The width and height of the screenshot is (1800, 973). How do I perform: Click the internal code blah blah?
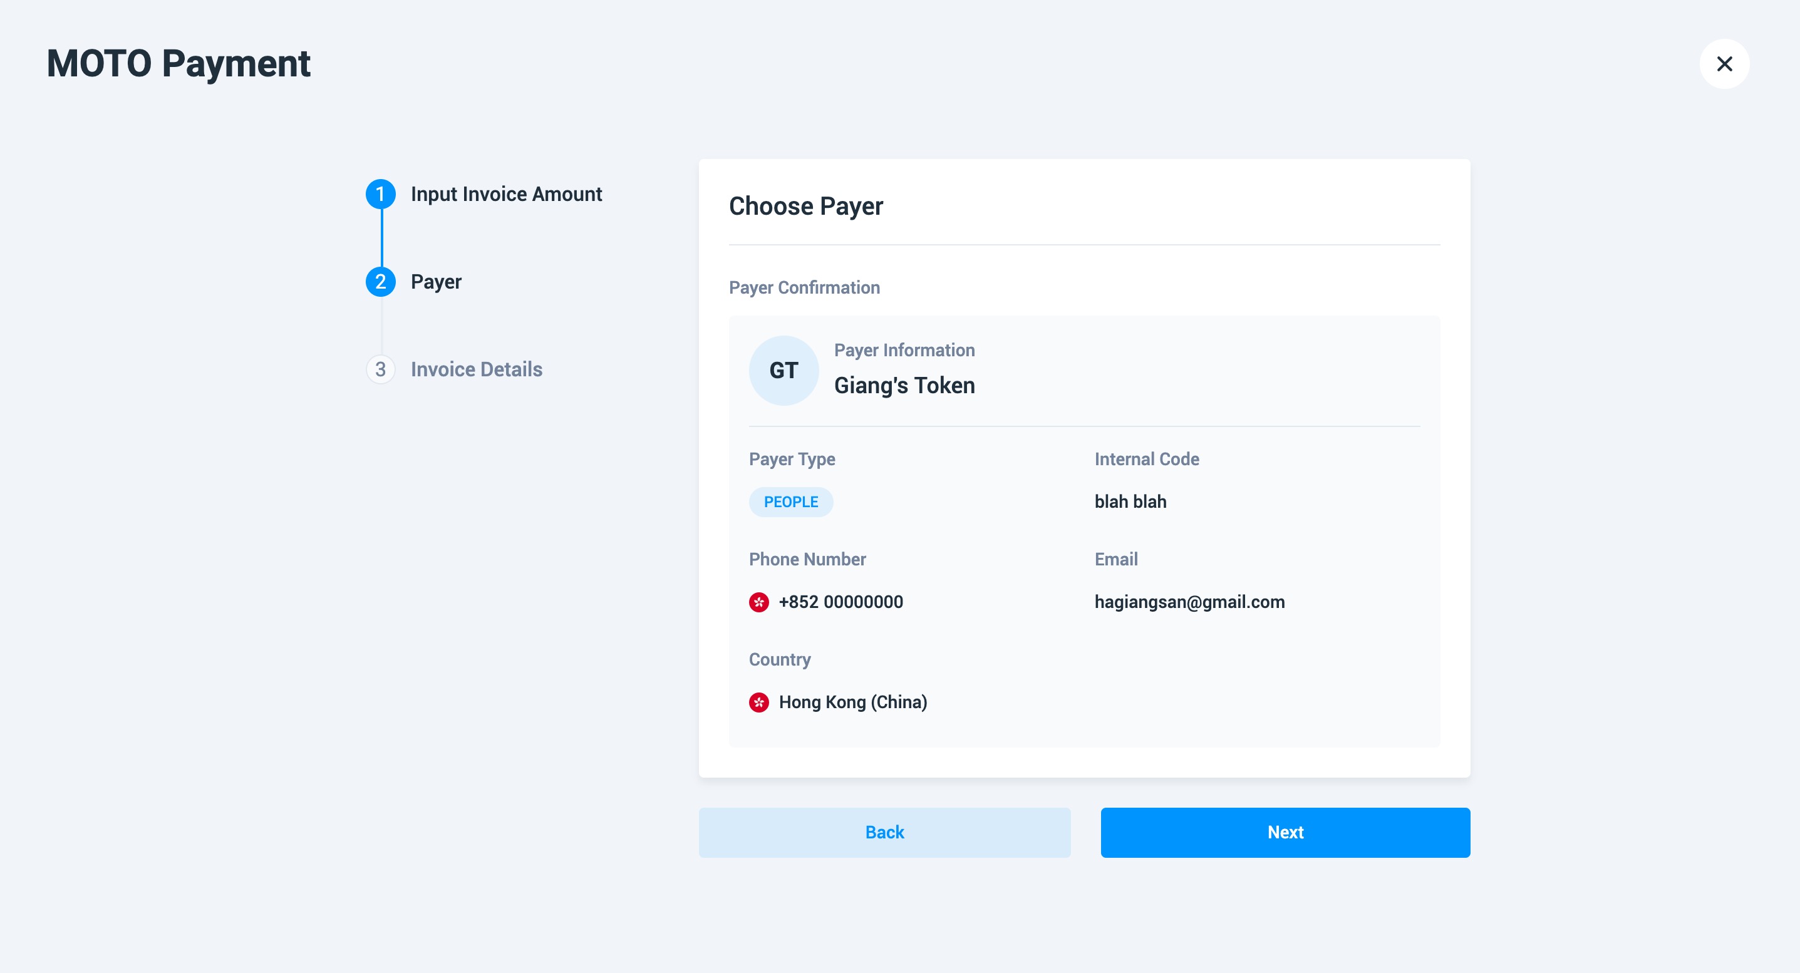tap(1130, 502)
